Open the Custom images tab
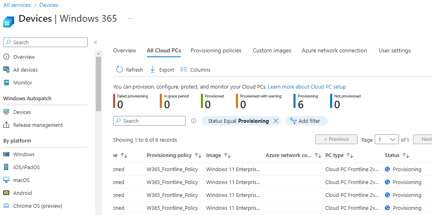Screen dimensions: 432x215 pyautogui.click(x=272, y=50)
